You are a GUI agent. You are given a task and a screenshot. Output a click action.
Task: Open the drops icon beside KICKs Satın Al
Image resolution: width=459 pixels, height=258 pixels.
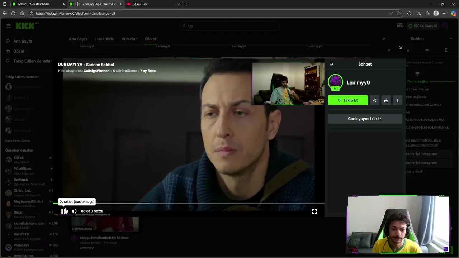(400, 26)
